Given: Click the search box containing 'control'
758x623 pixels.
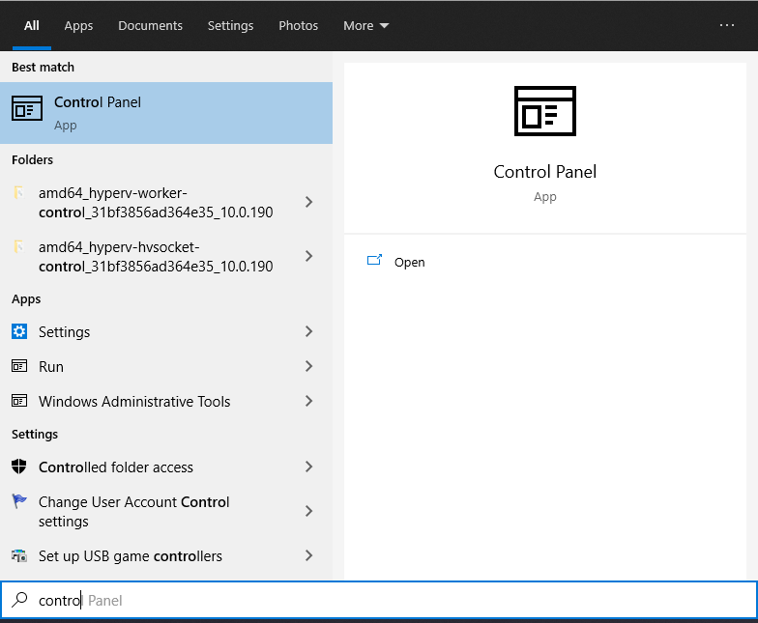Looking at the screenshot, I should [379, 600].
